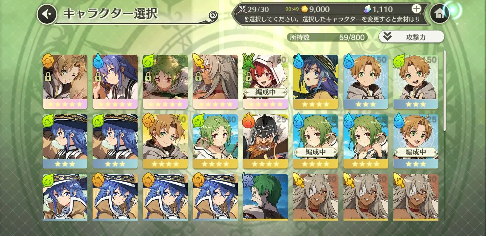Add more gems with plus icon

coord(416,9)
